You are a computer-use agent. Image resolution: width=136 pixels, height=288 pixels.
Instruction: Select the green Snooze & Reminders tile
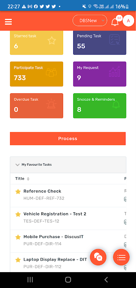click(99, 106)
